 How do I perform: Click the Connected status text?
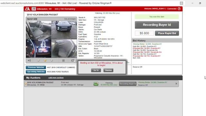172,9
